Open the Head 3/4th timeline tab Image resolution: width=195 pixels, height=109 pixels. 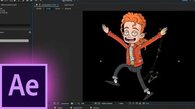tap(78, 108)
